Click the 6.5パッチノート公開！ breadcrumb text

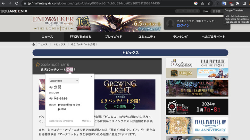pyautogui.click(x=84, y=44)
